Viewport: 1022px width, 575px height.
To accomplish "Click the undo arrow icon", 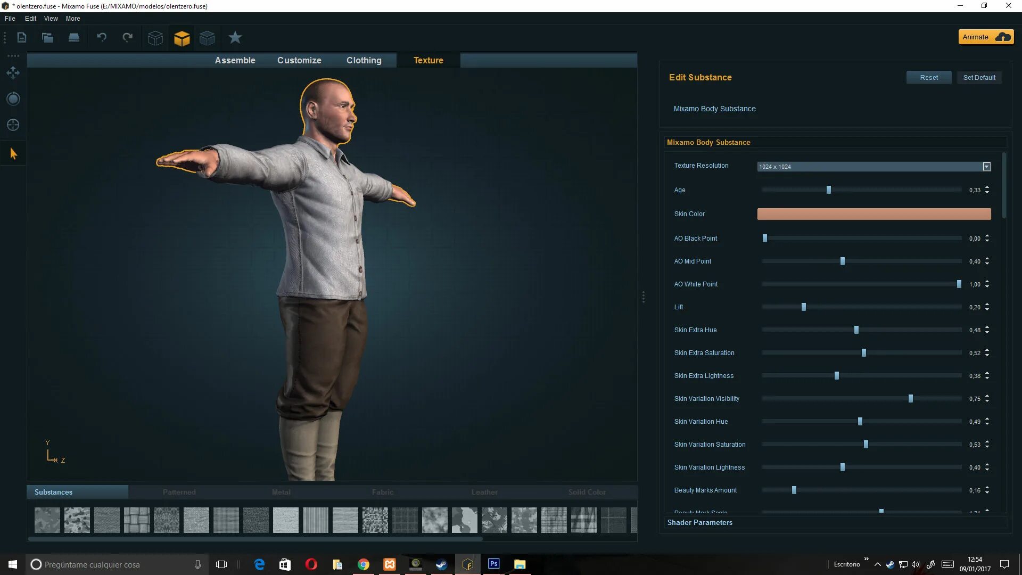I will (102, 37).
